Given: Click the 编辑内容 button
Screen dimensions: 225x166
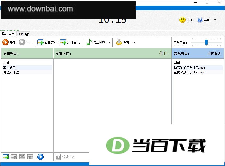Looking at the screenshot, I should click(65, 157).
